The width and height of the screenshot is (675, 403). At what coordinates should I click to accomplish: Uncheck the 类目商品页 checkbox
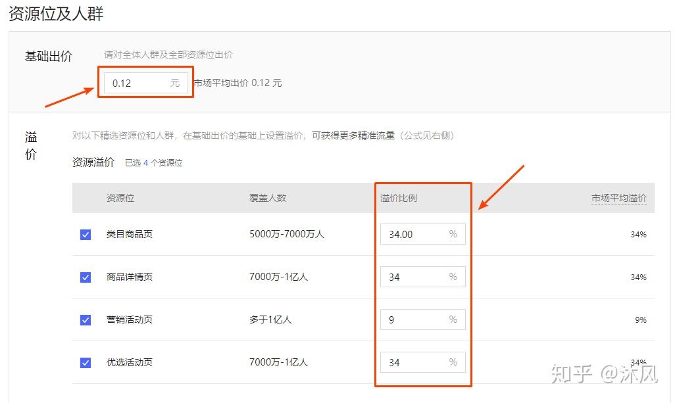pos(86,235)
